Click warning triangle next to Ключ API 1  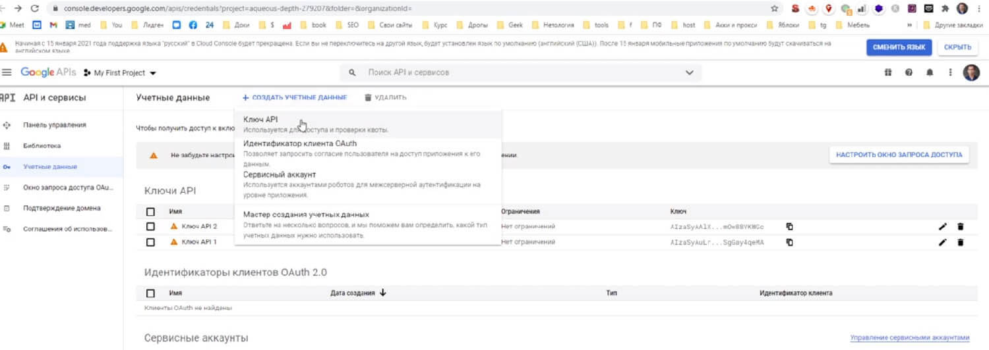174,242
